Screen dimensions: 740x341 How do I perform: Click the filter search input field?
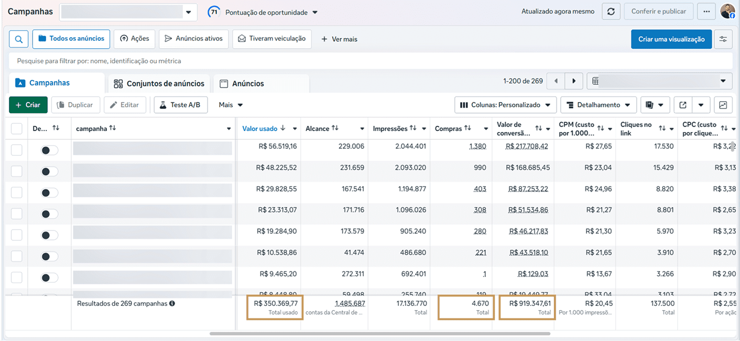pos(371,61)
